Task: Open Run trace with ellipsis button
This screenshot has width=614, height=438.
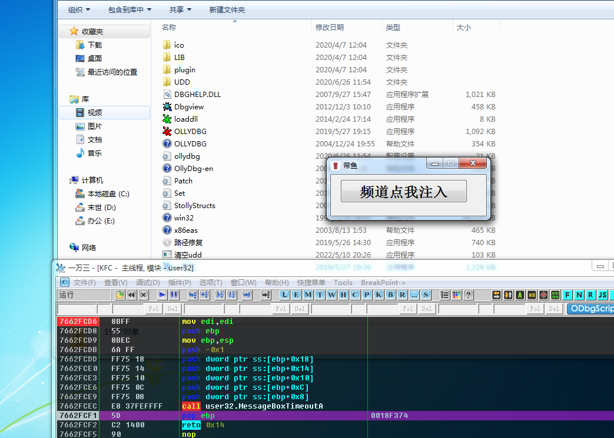Action: coord(414,295)
